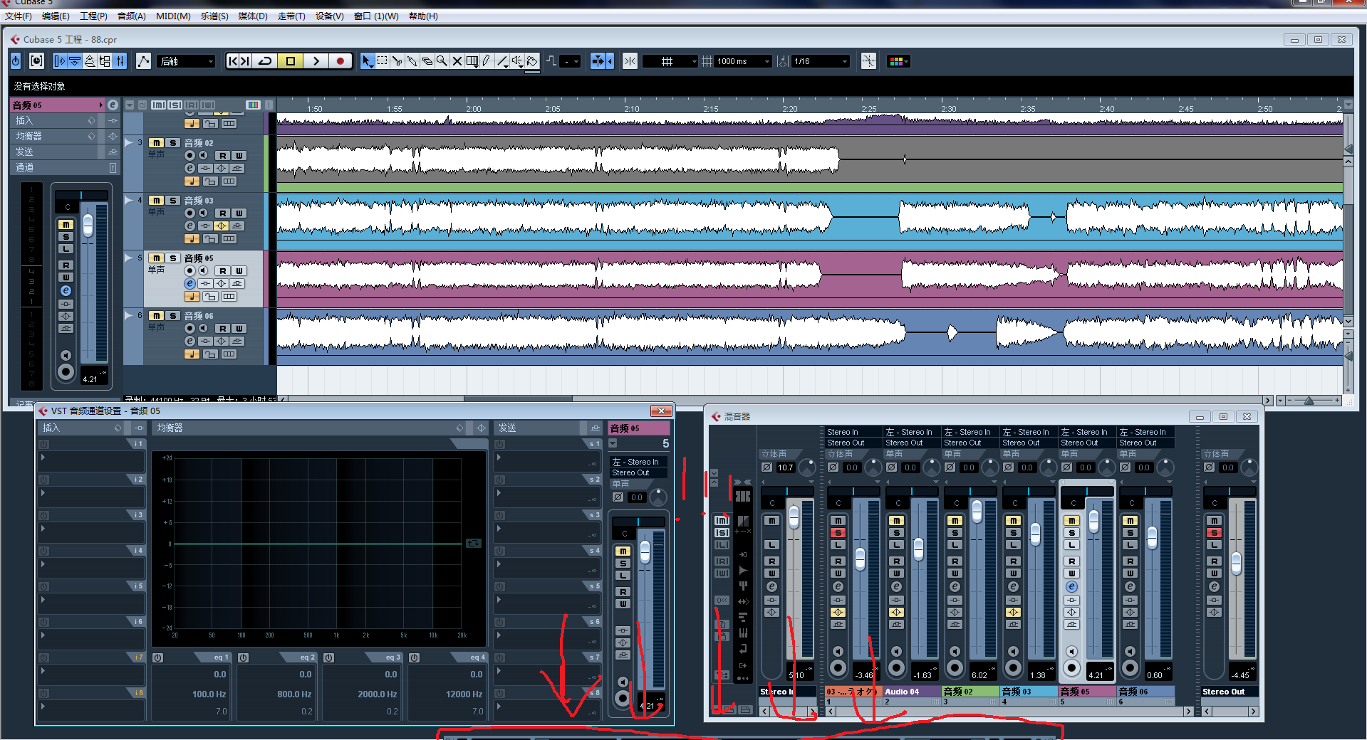Solo track 音频 03 in track list
This screenshot has height=740, width=1367.
(172, 201)
